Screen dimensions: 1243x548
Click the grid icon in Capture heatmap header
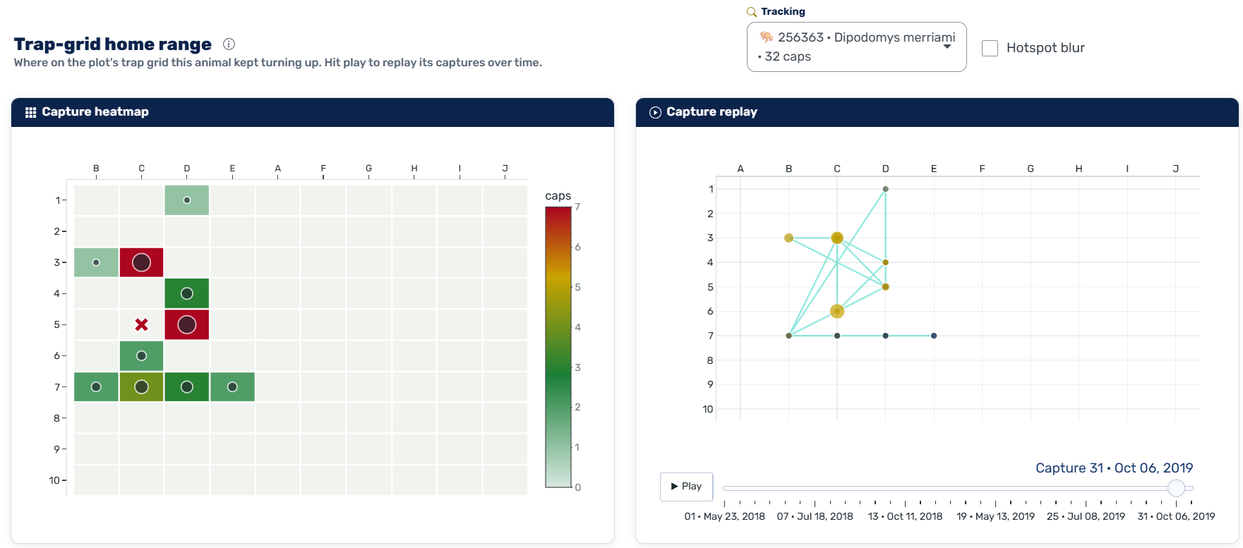(30, 112)
